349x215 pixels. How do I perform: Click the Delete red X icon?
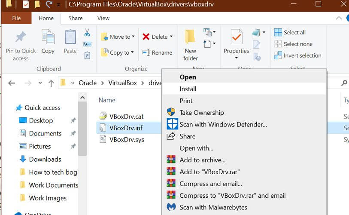pyautogui.click(x=146, y=37)
